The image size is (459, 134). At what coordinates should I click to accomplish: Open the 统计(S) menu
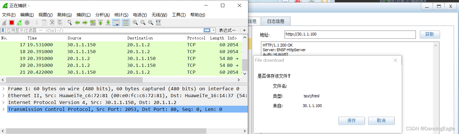[121, 15]
